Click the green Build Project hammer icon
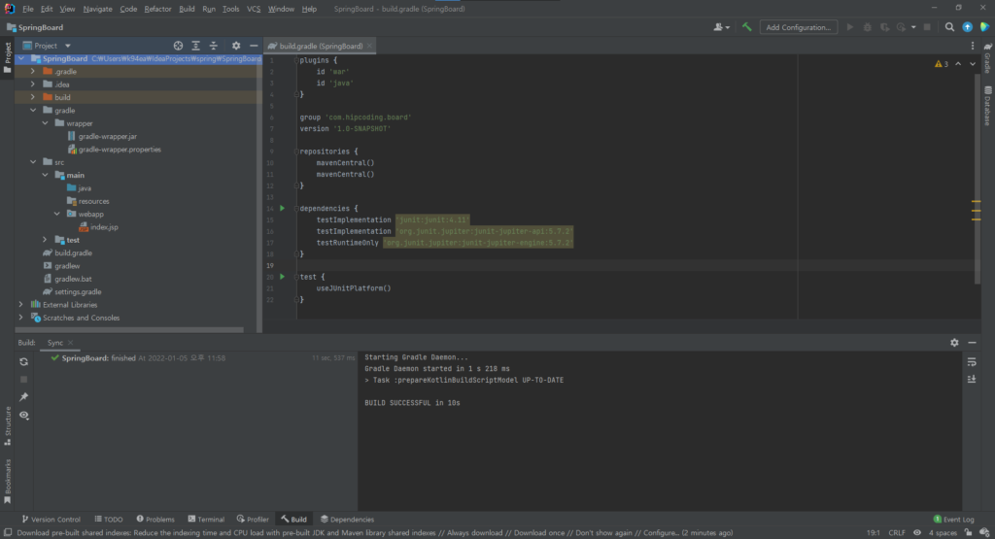This screenshot has height=539, width=995. point(746,27)
